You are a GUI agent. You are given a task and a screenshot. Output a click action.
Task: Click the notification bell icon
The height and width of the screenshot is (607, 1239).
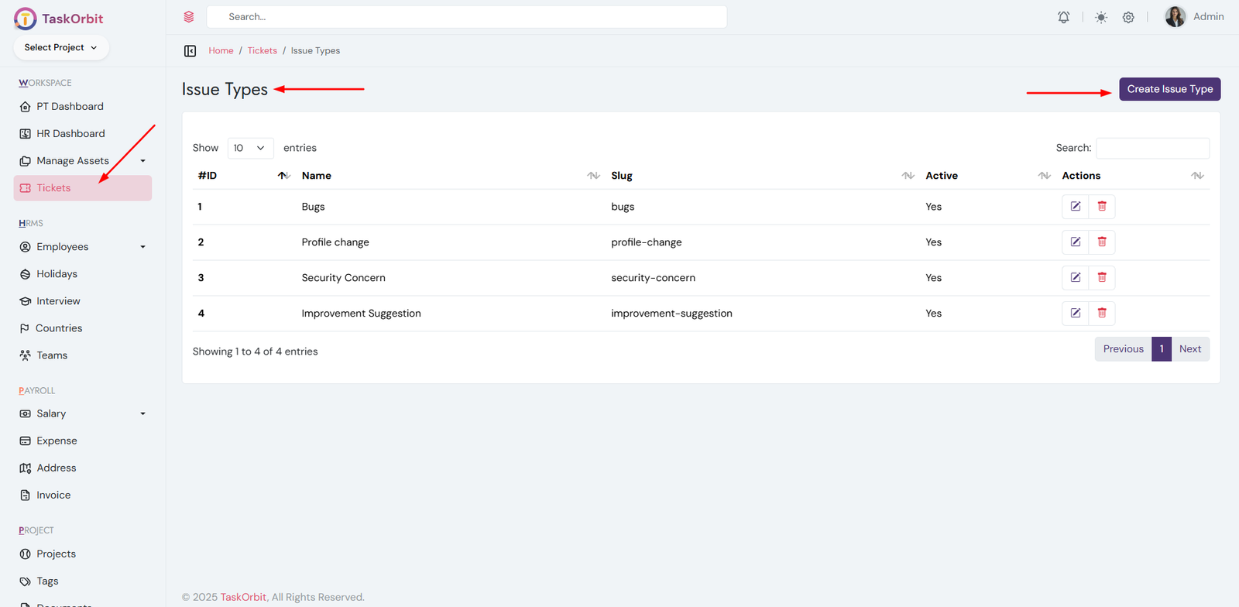[x=1063, y=17]
